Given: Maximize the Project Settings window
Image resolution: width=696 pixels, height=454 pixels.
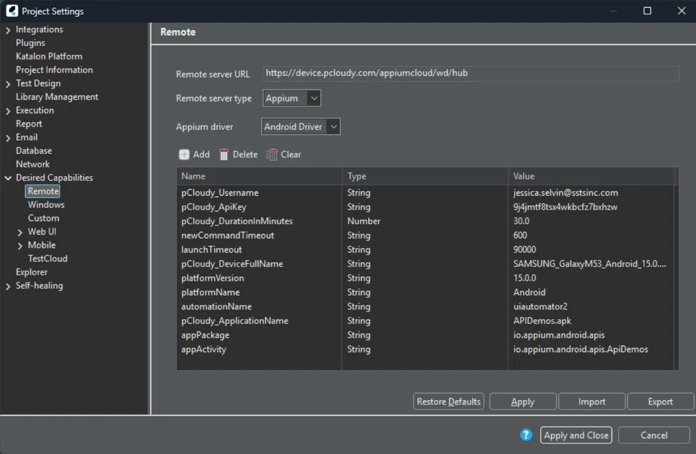Looking at the screenshot, I should 647,11.
